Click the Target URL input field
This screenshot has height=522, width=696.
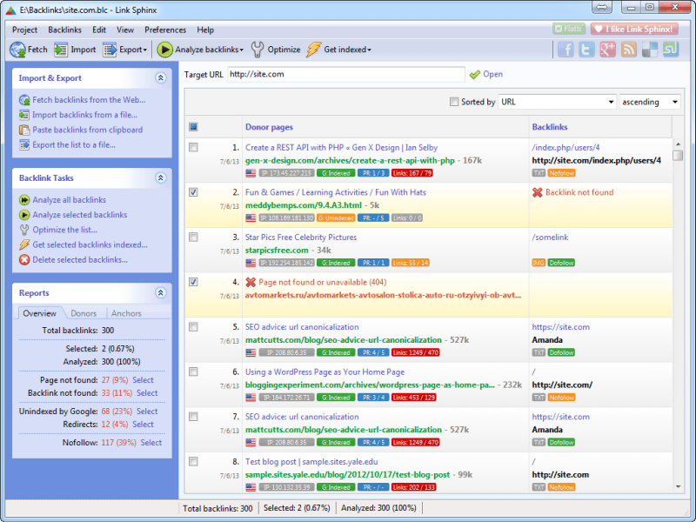coord(346,75)
